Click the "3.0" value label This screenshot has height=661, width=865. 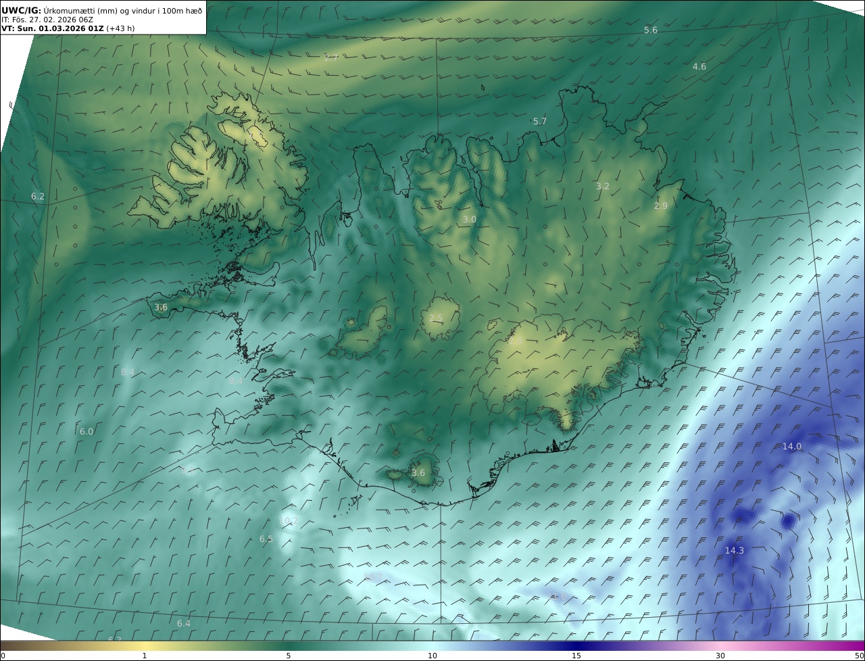470,220
